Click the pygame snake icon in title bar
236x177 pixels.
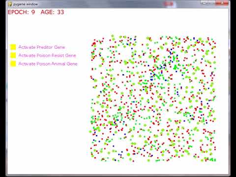[10, 4]
